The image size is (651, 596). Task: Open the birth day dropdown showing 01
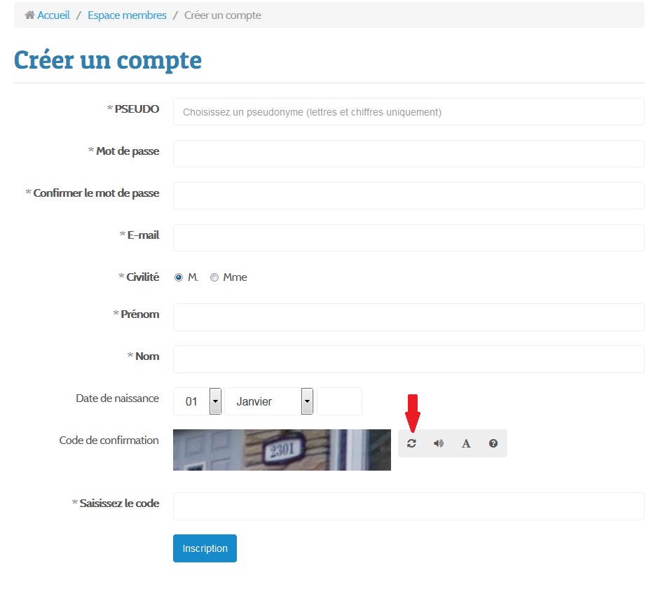197,401
